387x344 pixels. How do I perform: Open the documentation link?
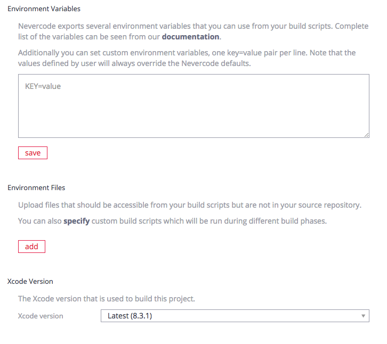(190, 37)
